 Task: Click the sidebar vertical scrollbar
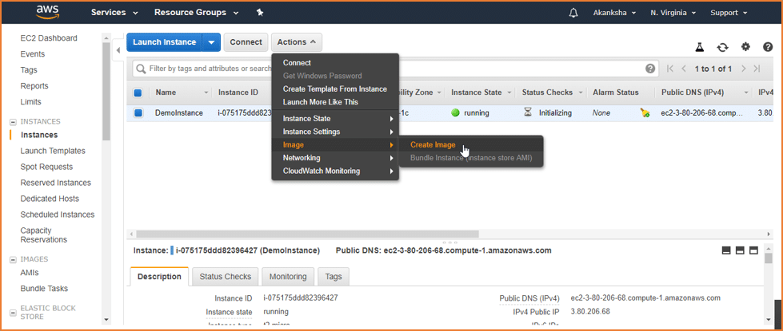[106, 92]
